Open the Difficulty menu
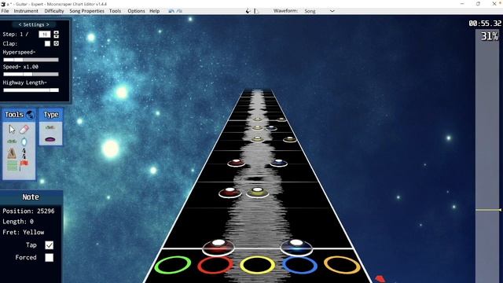 pyautogui.click(x=54, y=11)
